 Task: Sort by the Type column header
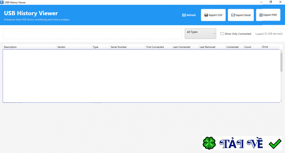101,47
